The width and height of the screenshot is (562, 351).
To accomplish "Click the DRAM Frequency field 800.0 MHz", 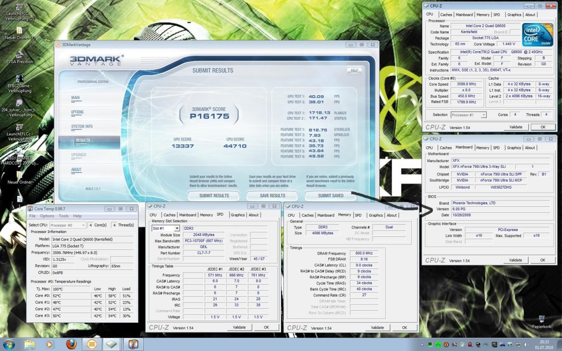I will tap(364, 253).
